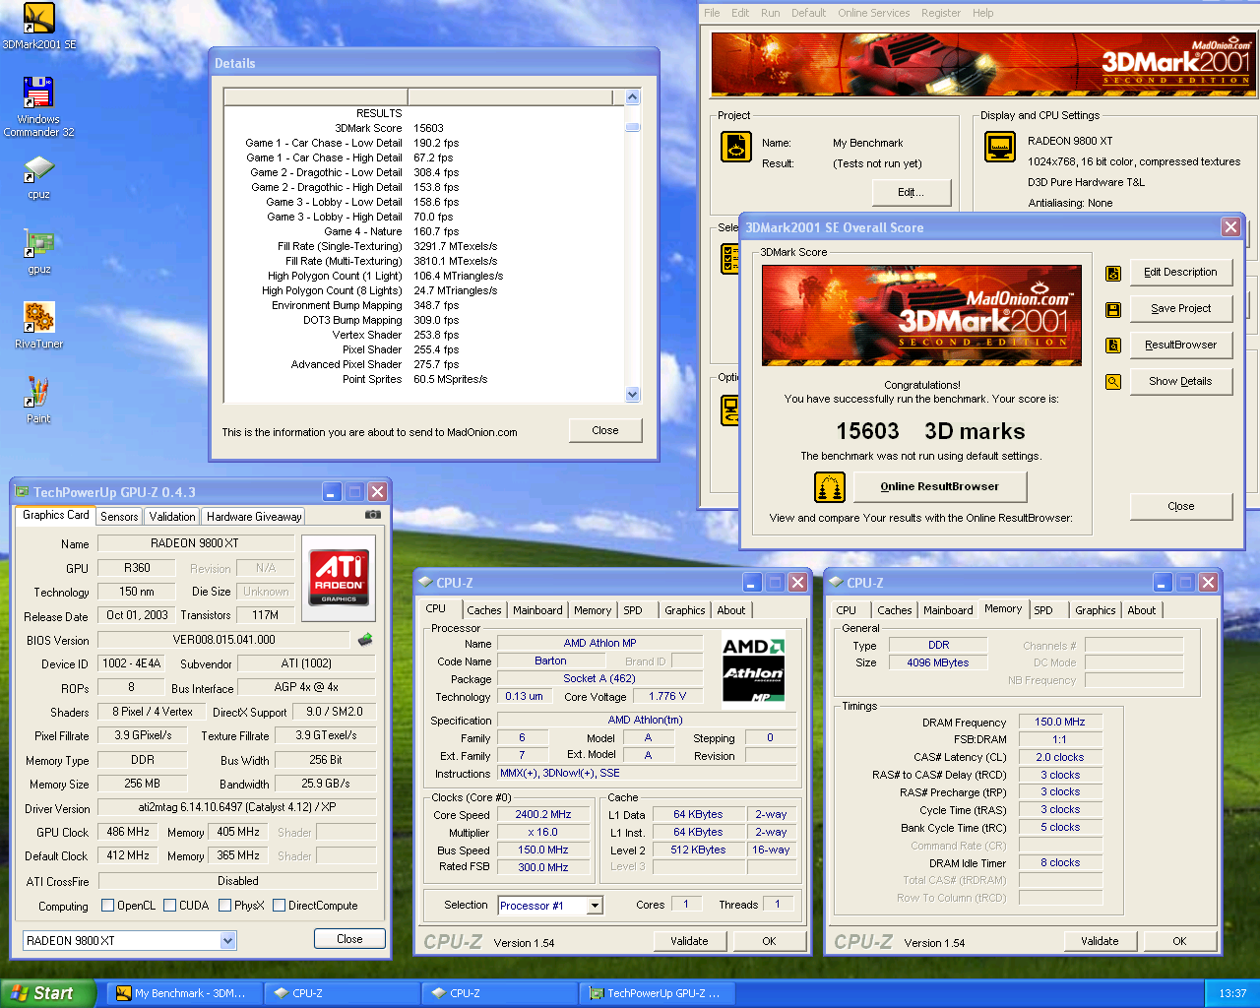
Task: Click the CPU-Z memory window title icon
Action: tap(836, 583)
